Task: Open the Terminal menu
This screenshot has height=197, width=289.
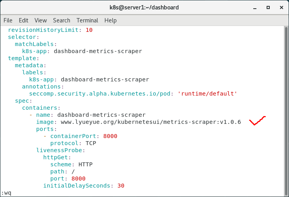Action: (x=87, y=20)
